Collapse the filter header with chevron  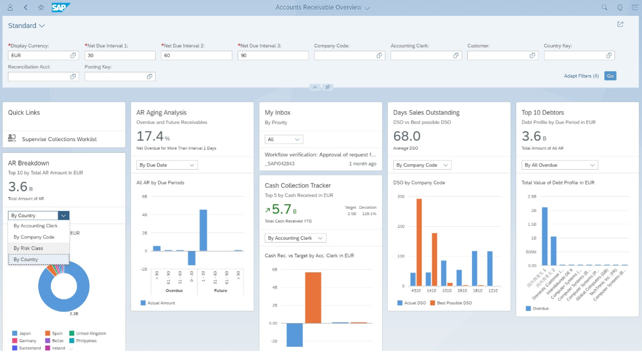coord(314,87)
